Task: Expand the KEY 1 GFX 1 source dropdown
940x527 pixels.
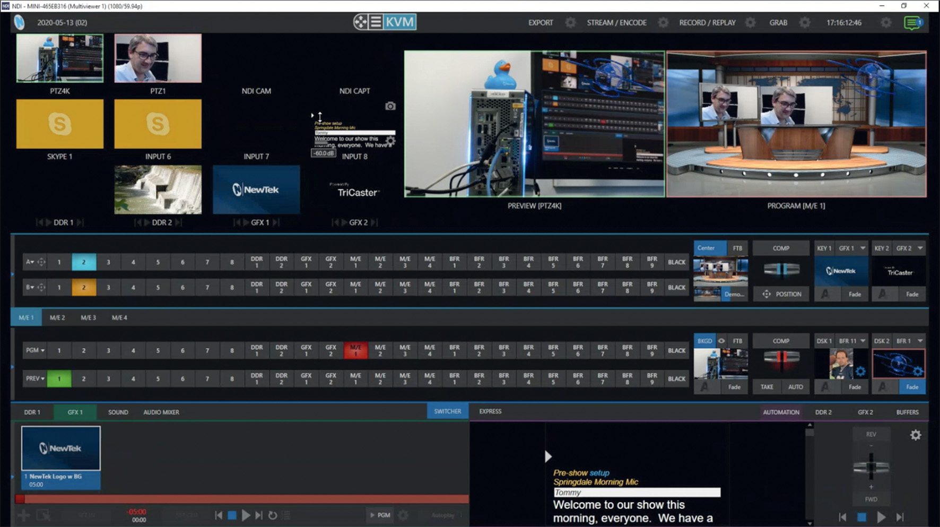Action: pos(863,248)
